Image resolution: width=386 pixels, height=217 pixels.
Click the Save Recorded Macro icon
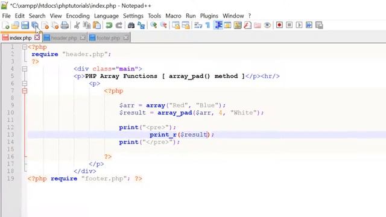point(319,25)
